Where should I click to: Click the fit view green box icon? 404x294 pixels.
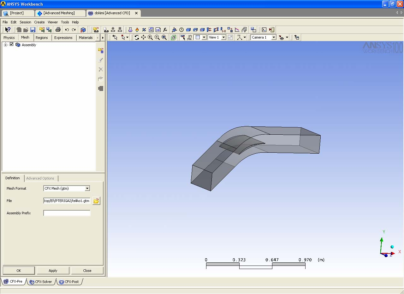click(174, 37)
